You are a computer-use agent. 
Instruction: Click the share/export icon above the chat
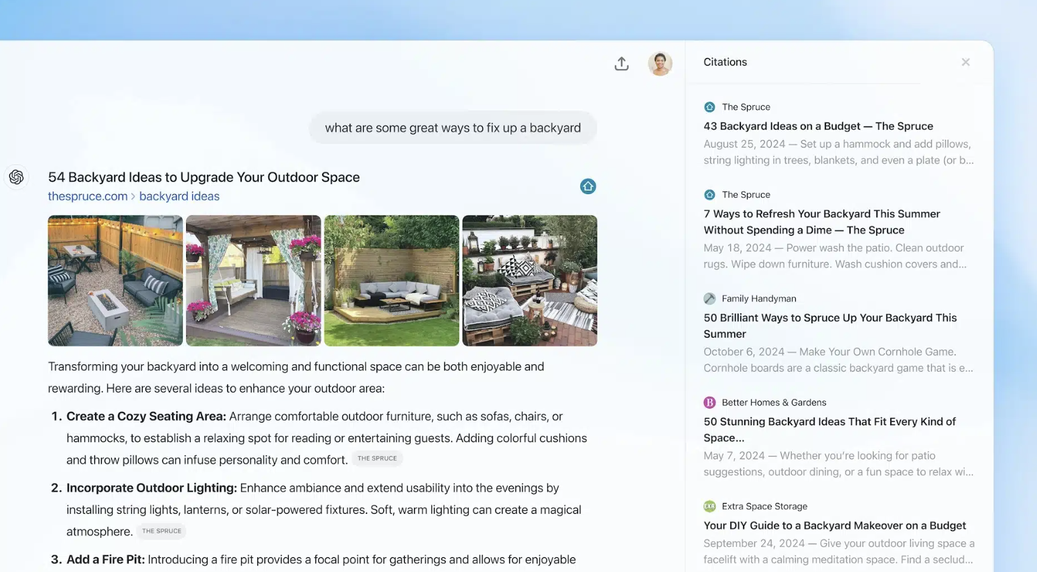coord(621,63)
